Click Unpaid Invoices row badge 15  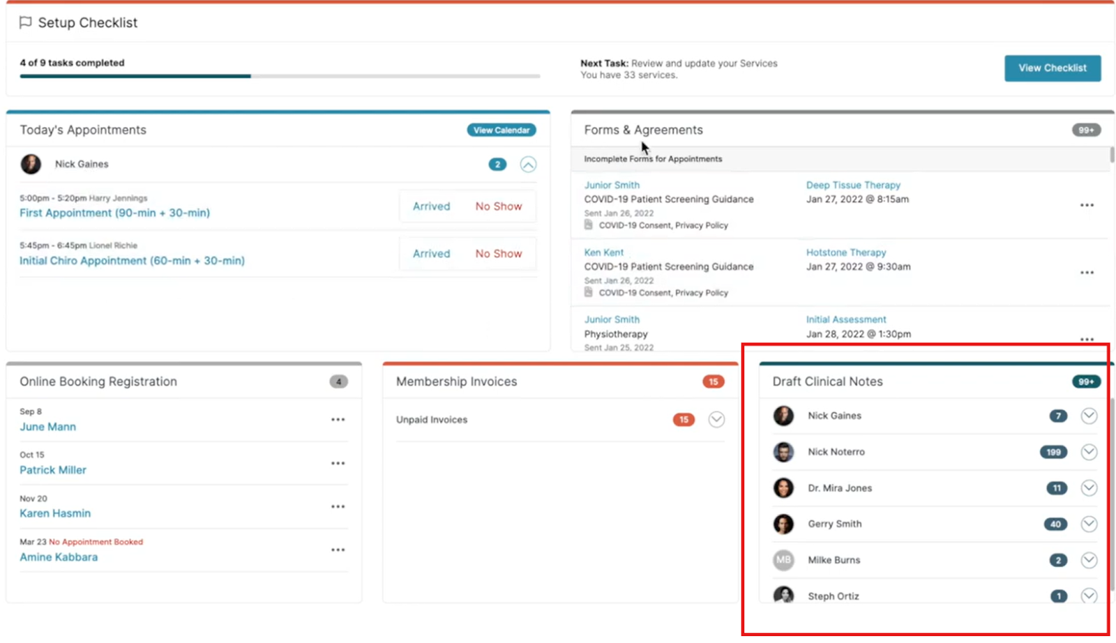(684, 420)
